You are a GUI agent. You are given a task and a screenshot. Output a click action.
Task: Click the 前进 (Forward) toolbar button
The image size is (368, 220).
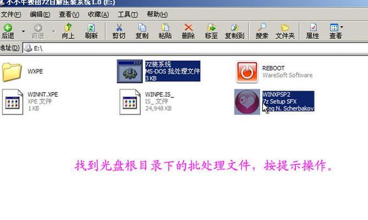point(38,31)
